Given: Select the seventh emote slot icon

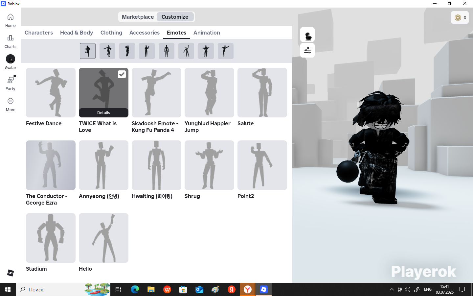Looking at the screenshot, I should 206,51.
